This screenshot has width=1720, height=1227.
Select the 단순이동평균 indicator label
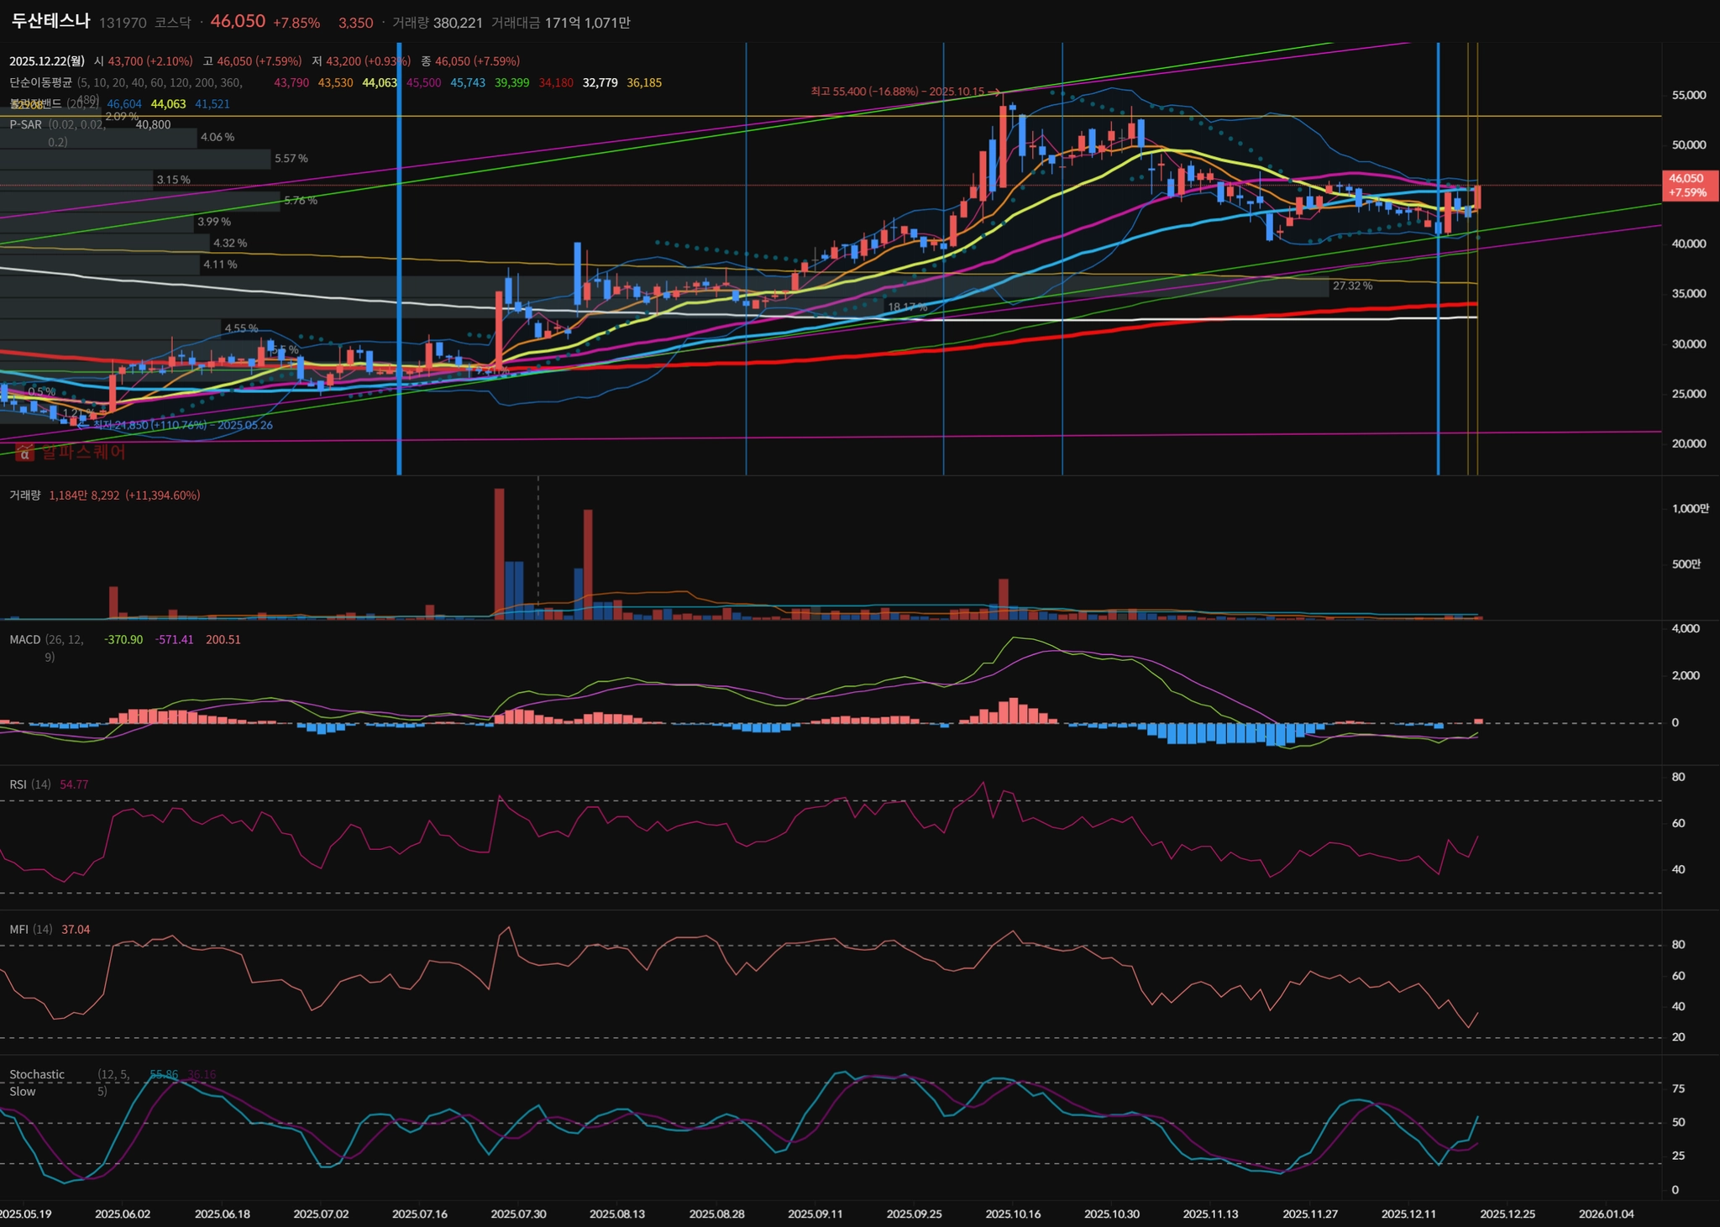(x=40, y=82)
